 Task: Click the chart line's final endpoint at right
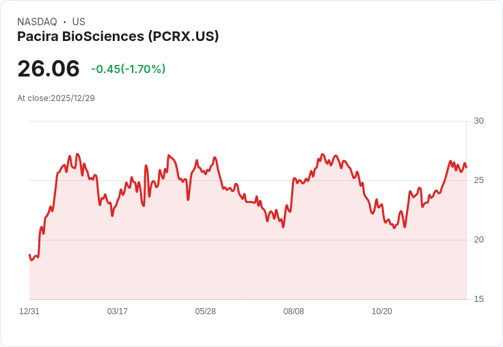pyautogui.click(x=466, y=167)
